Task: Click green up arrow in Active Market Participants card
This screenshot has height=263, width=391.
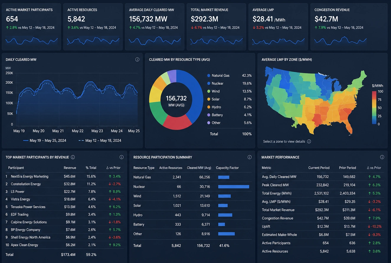Action: pyautogui.click(x=7, y=28)
